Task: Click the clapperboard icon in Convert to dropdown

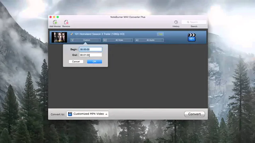Action: click(70, 114)
